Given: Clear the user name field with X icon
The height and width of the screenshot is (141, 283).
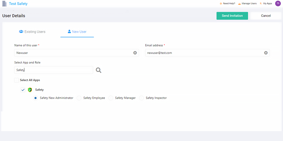Looking at the screenshot, I should 135,53.
